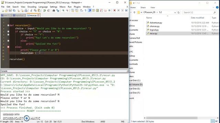Screen dimensions: 220x123
Task: Click the Open file toolbar icon
Action: (x=6, y=11)
